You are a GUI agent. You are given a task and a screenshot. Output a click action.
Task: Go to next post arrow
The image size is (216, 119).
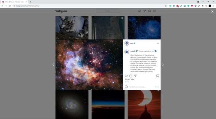(x=163, y=65)
